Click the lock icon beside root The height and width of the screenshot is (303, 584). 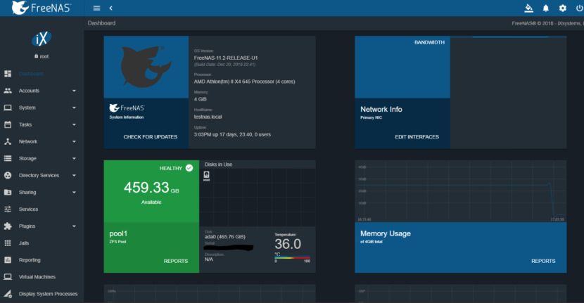coord(36,56)
